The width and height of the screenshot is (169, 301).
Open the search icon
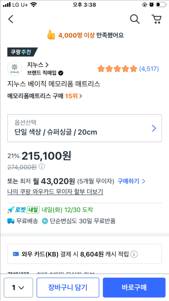click(135, 19)
